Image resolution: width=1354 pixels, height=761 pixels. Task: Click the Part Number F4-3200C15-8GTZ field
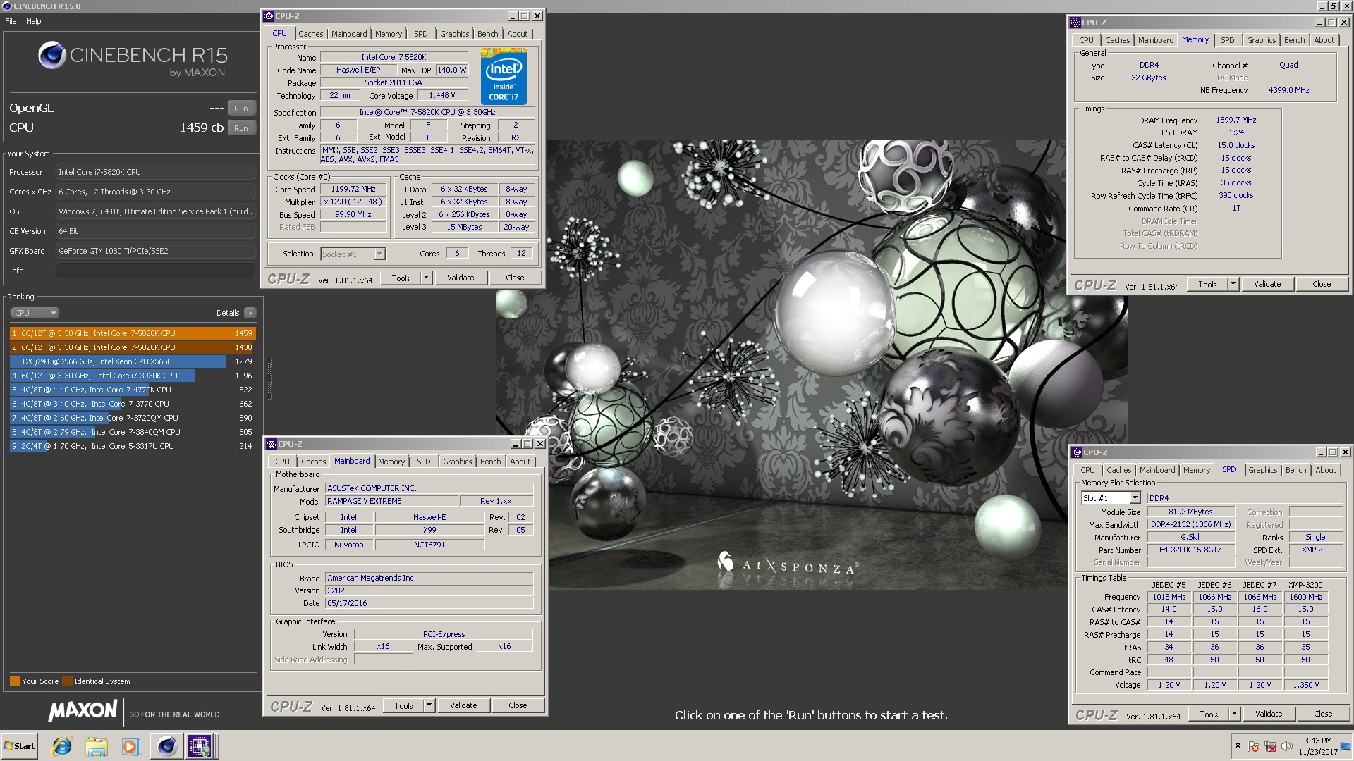1190,550
